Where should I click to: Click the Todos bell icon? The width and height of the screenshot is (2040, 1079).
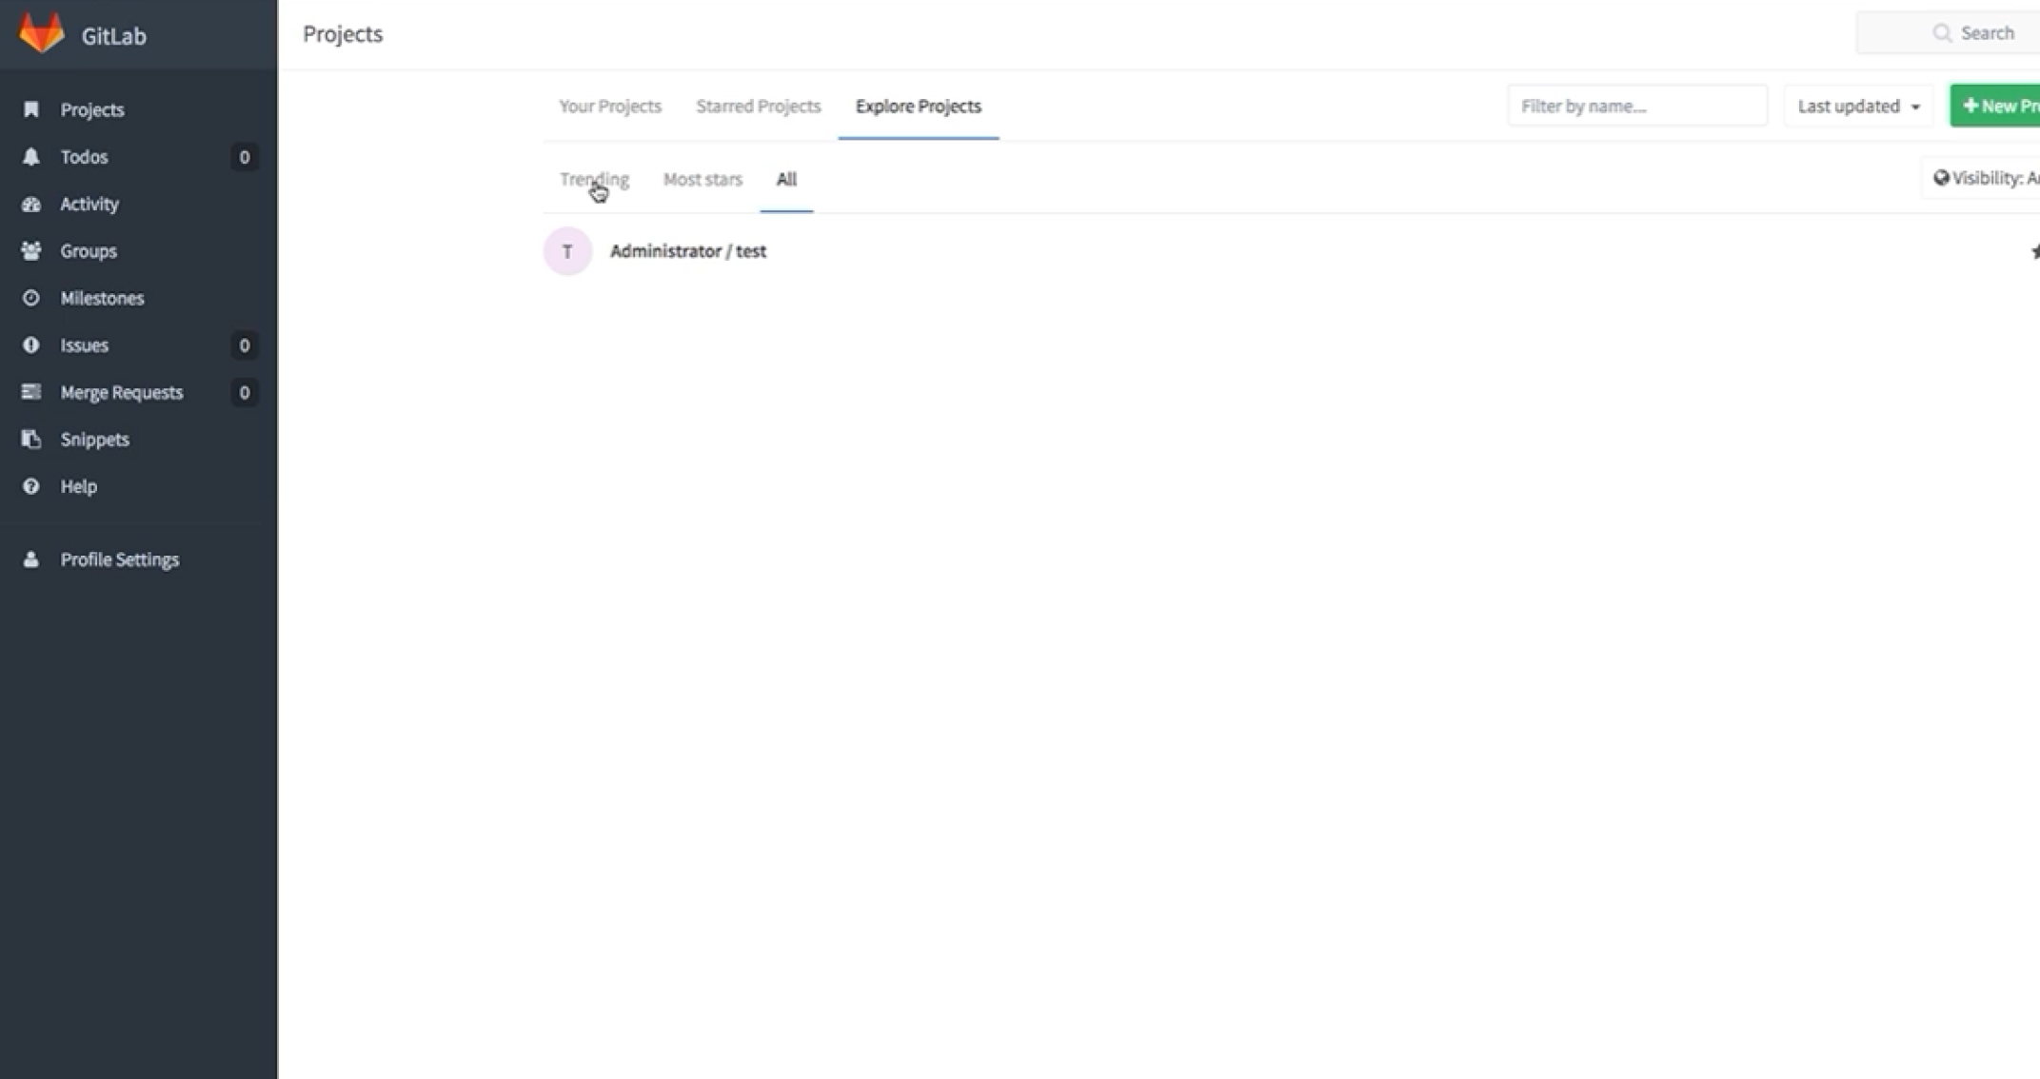click(31, 156)
